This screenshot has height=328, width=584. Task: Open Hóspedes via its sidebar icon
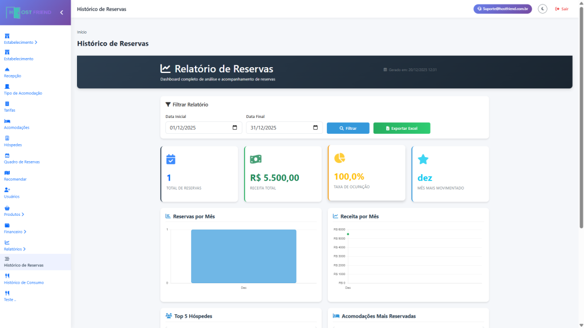(x=7, y=138)
